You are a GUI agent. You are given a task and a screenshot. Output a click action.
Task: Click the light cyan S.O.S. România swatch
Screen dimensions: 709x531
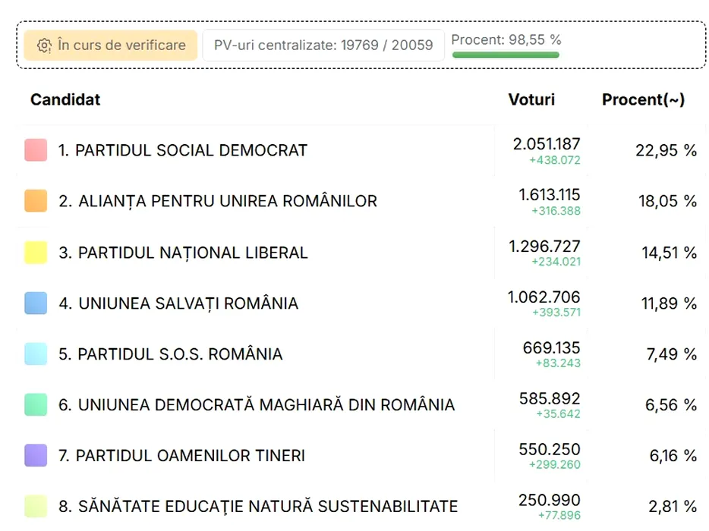pos(36,353)
